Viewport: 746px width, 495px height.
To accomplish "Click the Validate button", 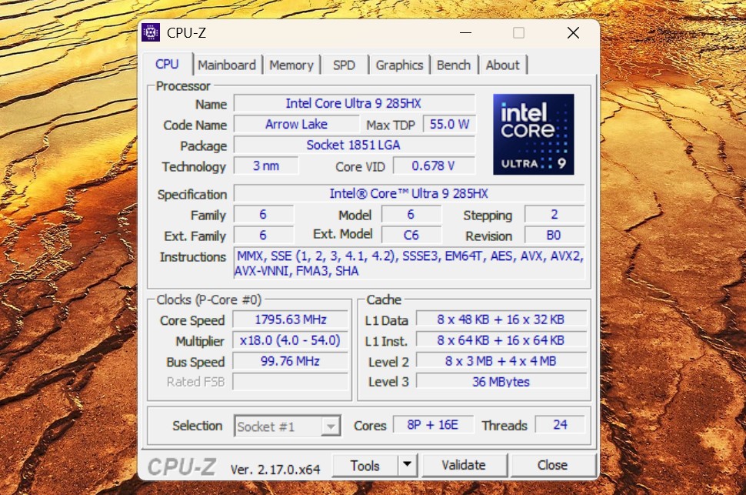I will [x=464, y=466].
